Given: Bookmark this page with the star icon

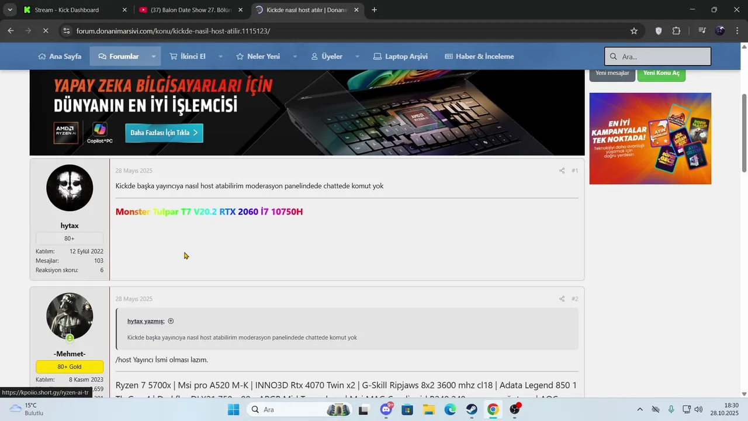Looking at the screenshot, I should coord(634,31).
